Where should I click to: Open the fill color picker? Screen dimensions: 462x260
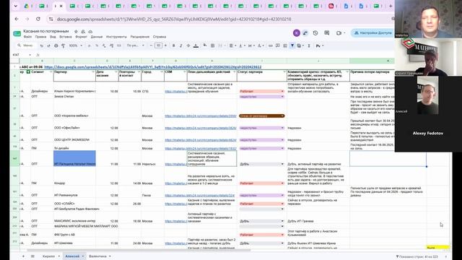(205, 45)
